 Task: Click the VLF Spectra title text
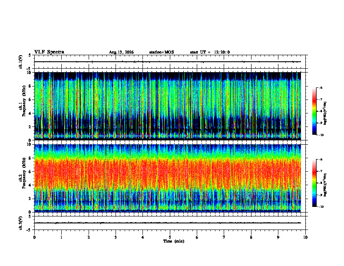pyautogui.click(x=49, y=52)
